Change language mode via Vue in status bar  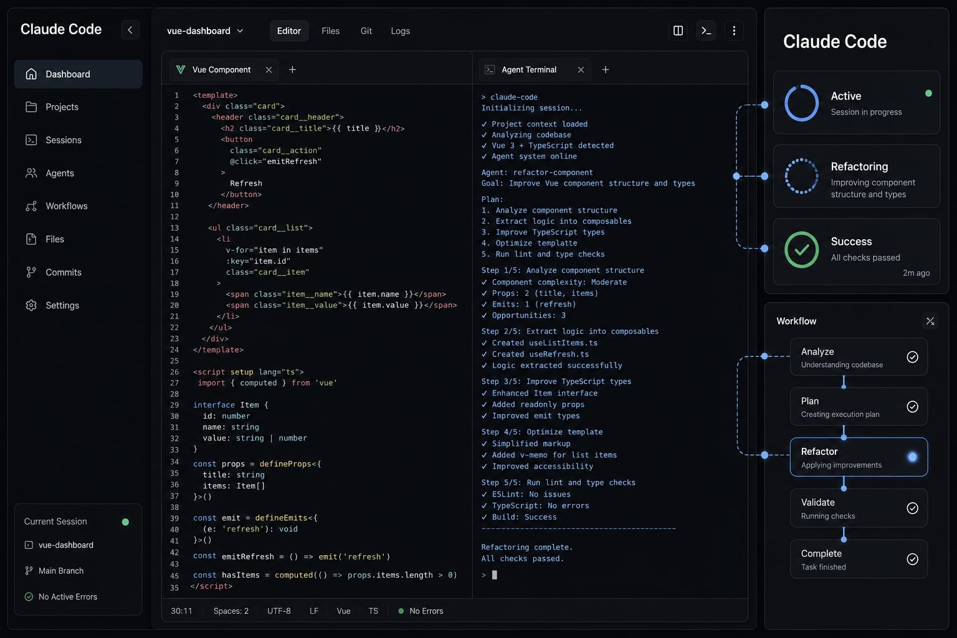(x=344, y=611)
